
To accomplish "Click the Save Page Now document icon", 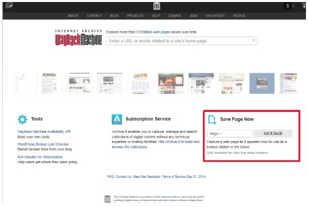I will 212,119.
